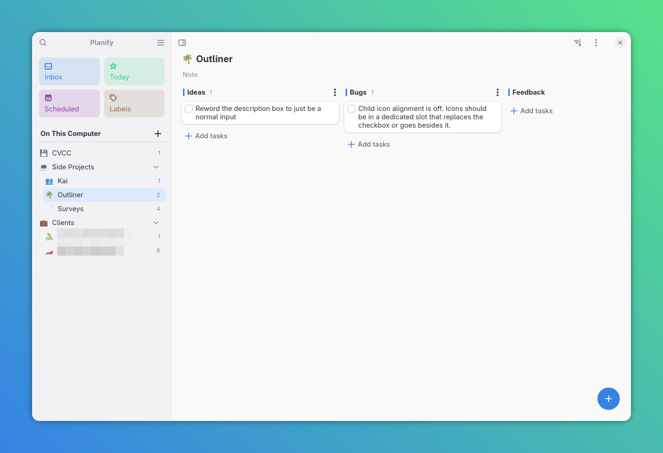Open the Inbox view

69,71
